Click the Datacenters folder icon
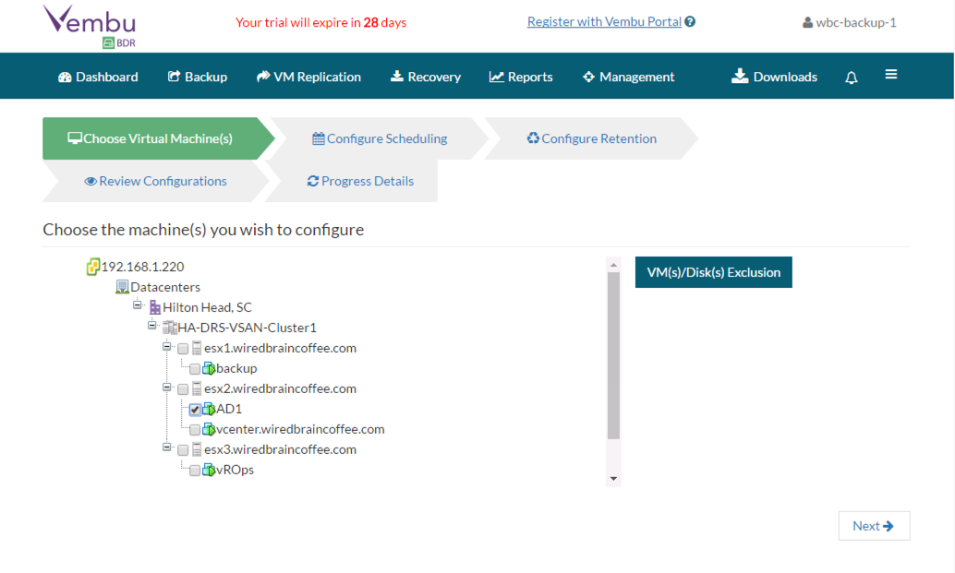955x573 pixels. pyautogui.click(x=122, y=287)
